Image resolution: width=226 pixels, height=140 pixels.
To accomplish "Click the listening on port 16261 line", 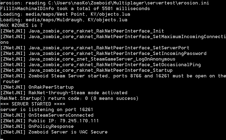I will (47, 110).
